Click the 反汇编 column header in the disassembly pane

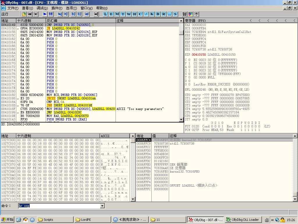pyautogui.click(x=81, y=21)
